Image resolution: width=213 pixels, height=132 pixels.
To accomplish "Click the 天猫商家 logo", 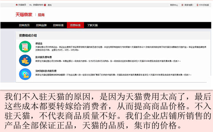I will point(24,15).
